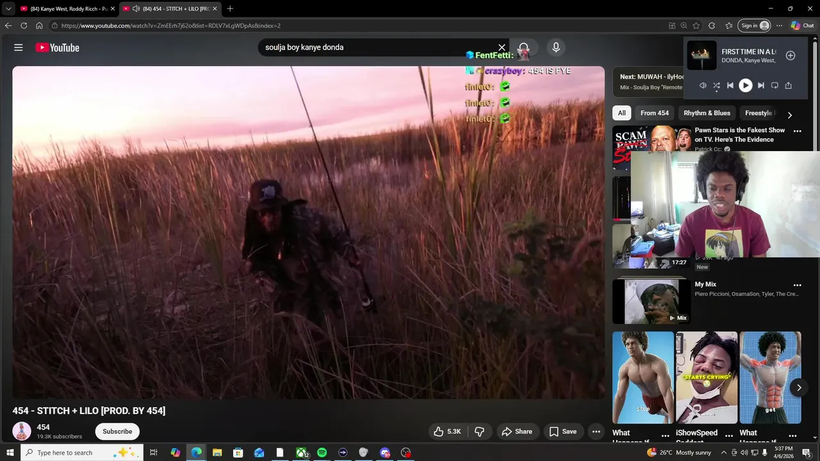This screenshot has width=820, height=461.
Task: Play the media in the mini player
Action: [745, 85]
